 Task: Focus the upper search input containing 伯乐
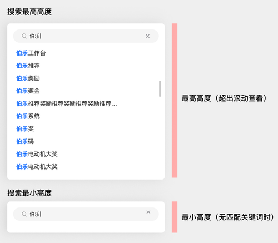pyautogui.click(x=86, y=36)
